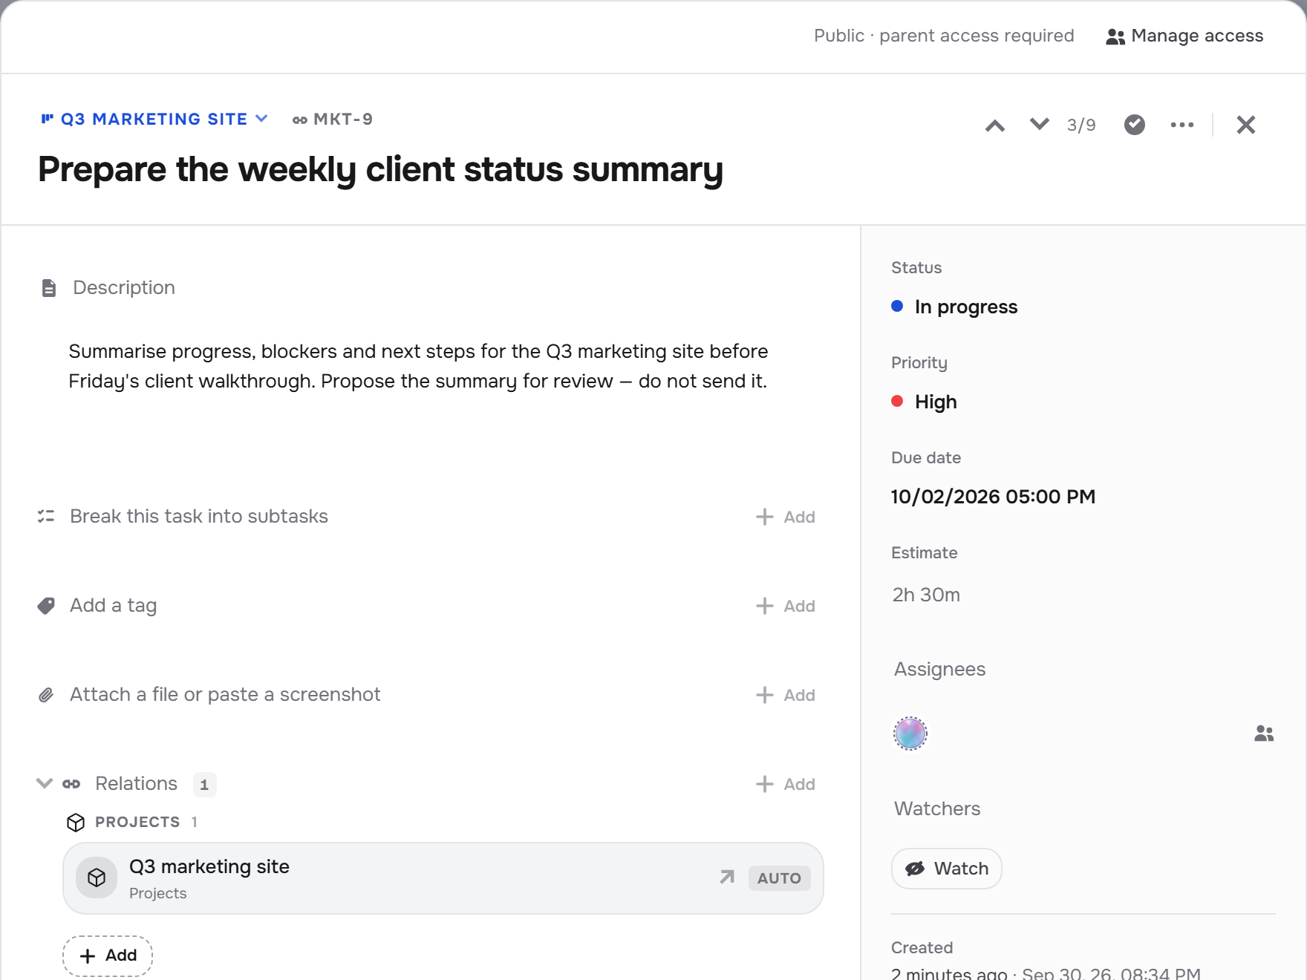Go to next task with down chevron

1040,124
